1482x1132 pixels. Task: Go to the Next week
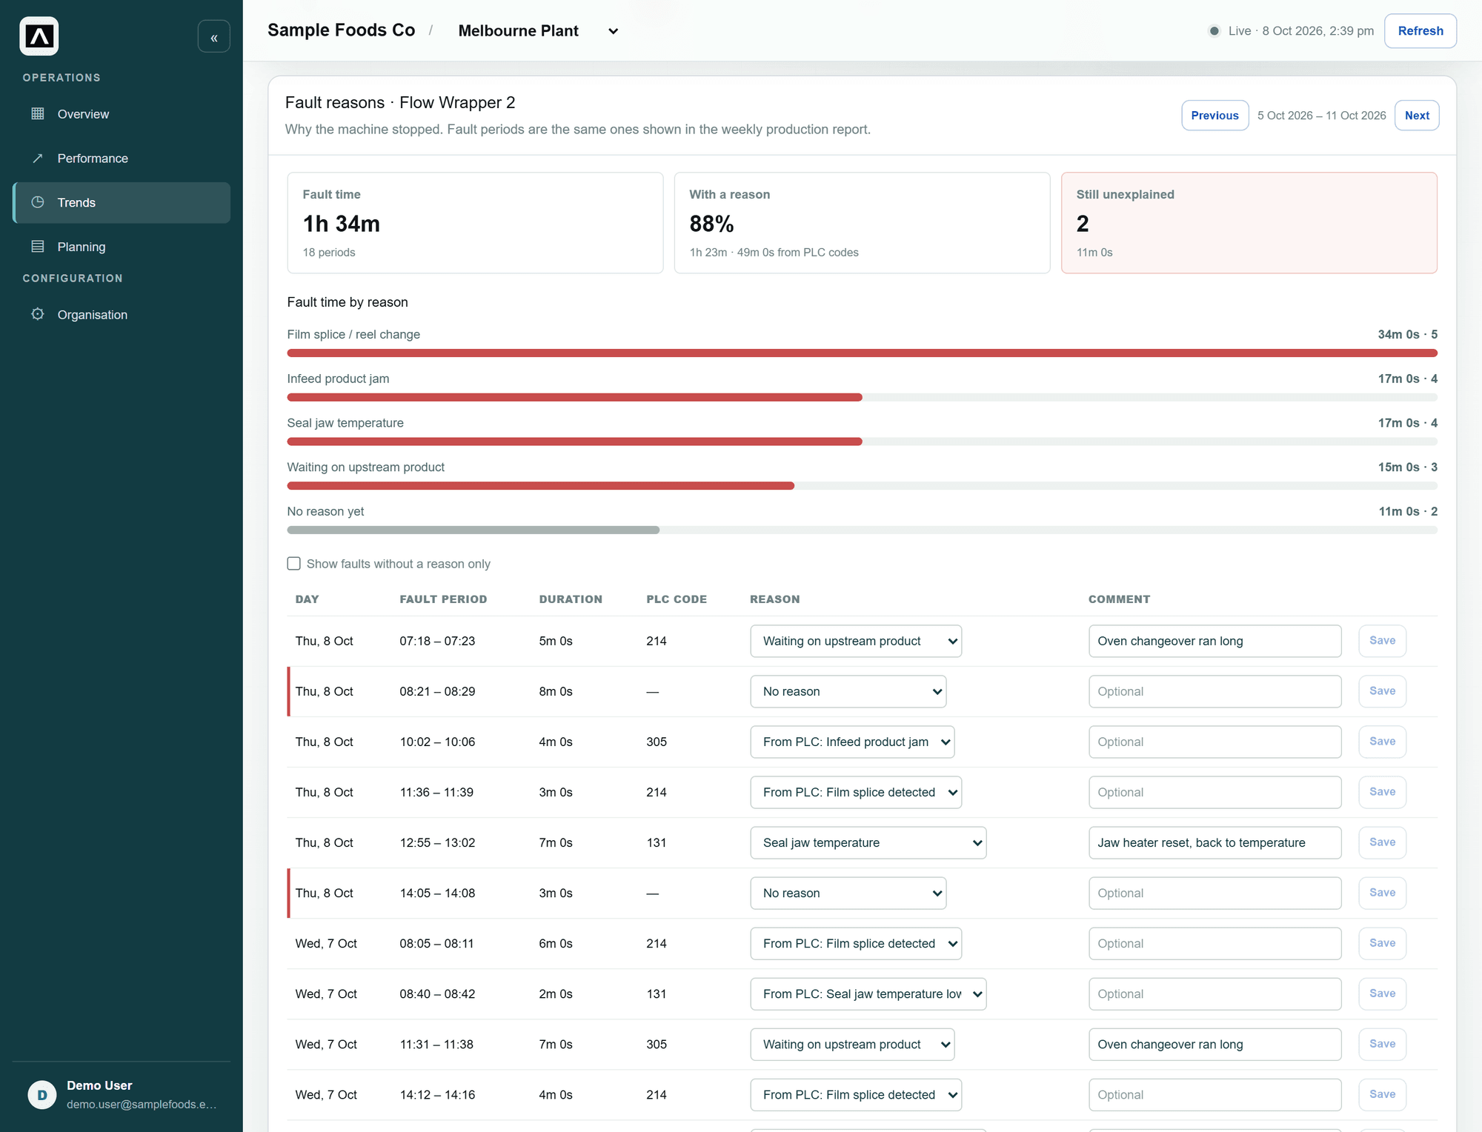click(1417, 116)
